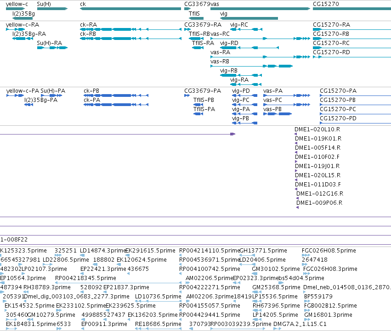Viewport: 391px width, 331px height.
Task: Select the CG33679-PA protein label
Action: point(203,91)
